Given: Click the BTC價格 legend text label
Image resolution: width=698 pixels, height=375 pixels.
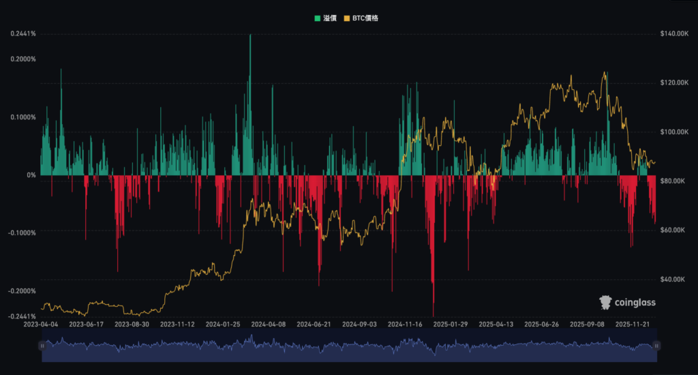Looking at the screenshot, I should [366, 18].
